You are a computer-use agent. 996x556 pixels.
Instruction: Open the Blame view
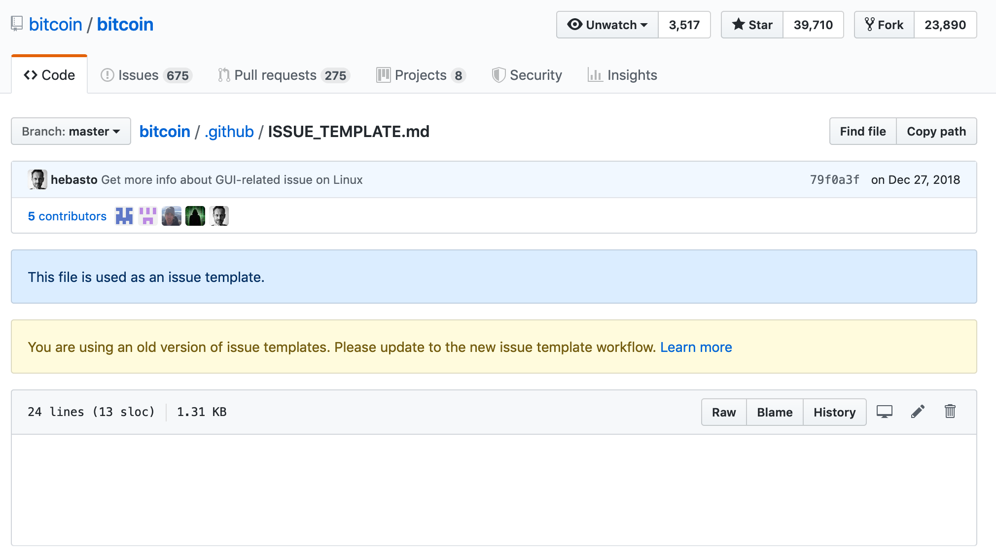pyautogui.click(x=775, y=412)
